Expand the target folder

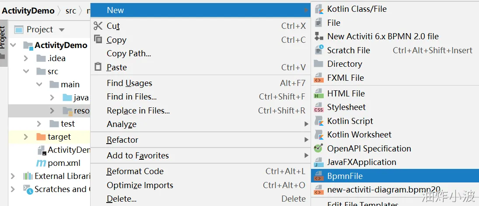click(x=26, y=137)
